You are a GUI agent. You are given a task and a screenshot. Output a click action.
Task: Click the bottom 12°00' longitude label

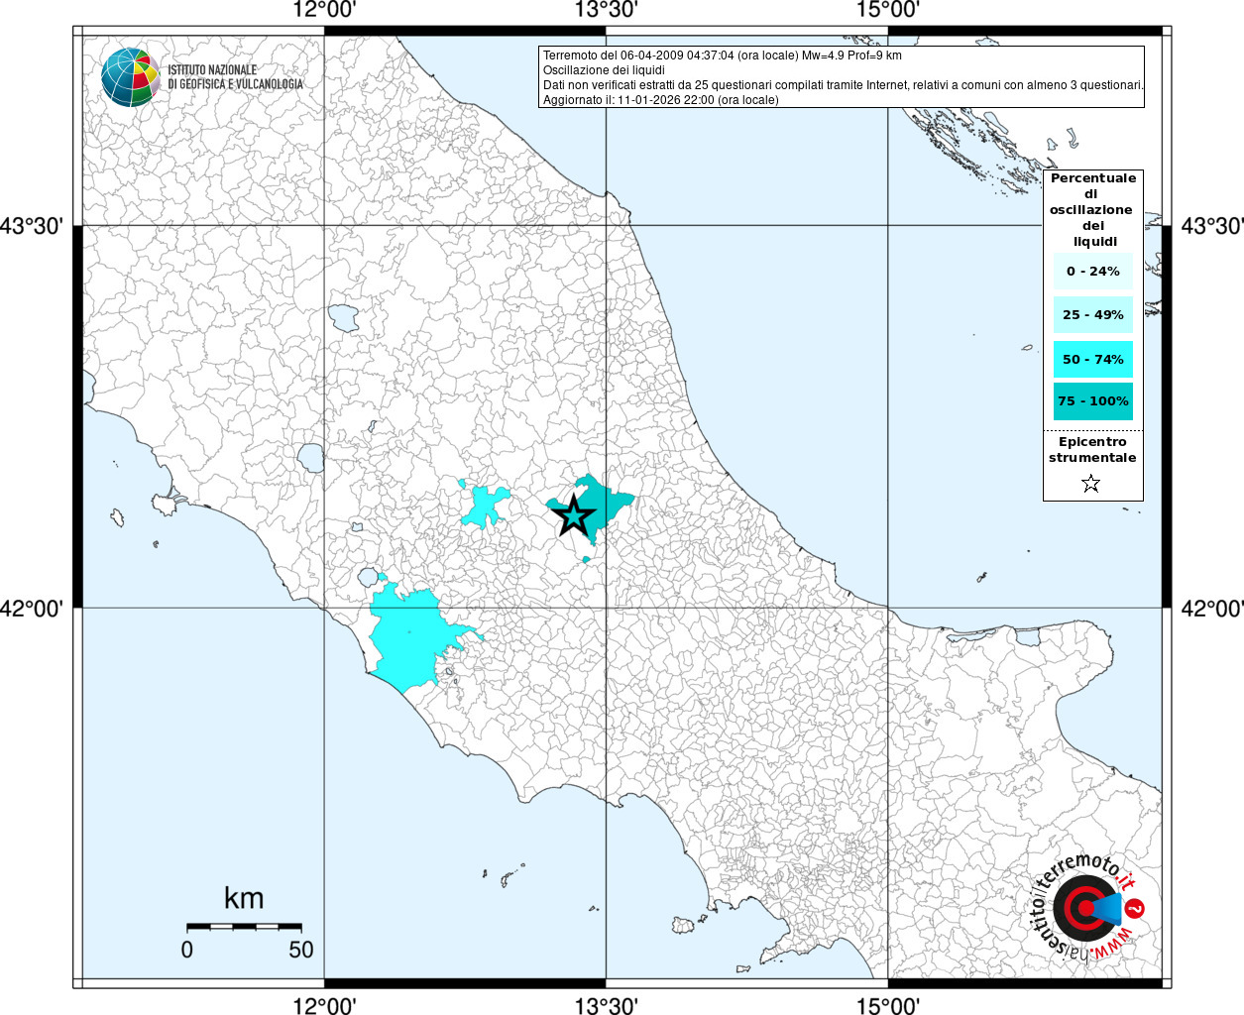point(324,1005)
